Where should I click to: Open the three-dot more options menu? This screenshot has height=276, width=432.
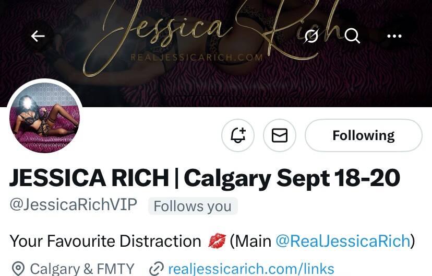[394, 36]
